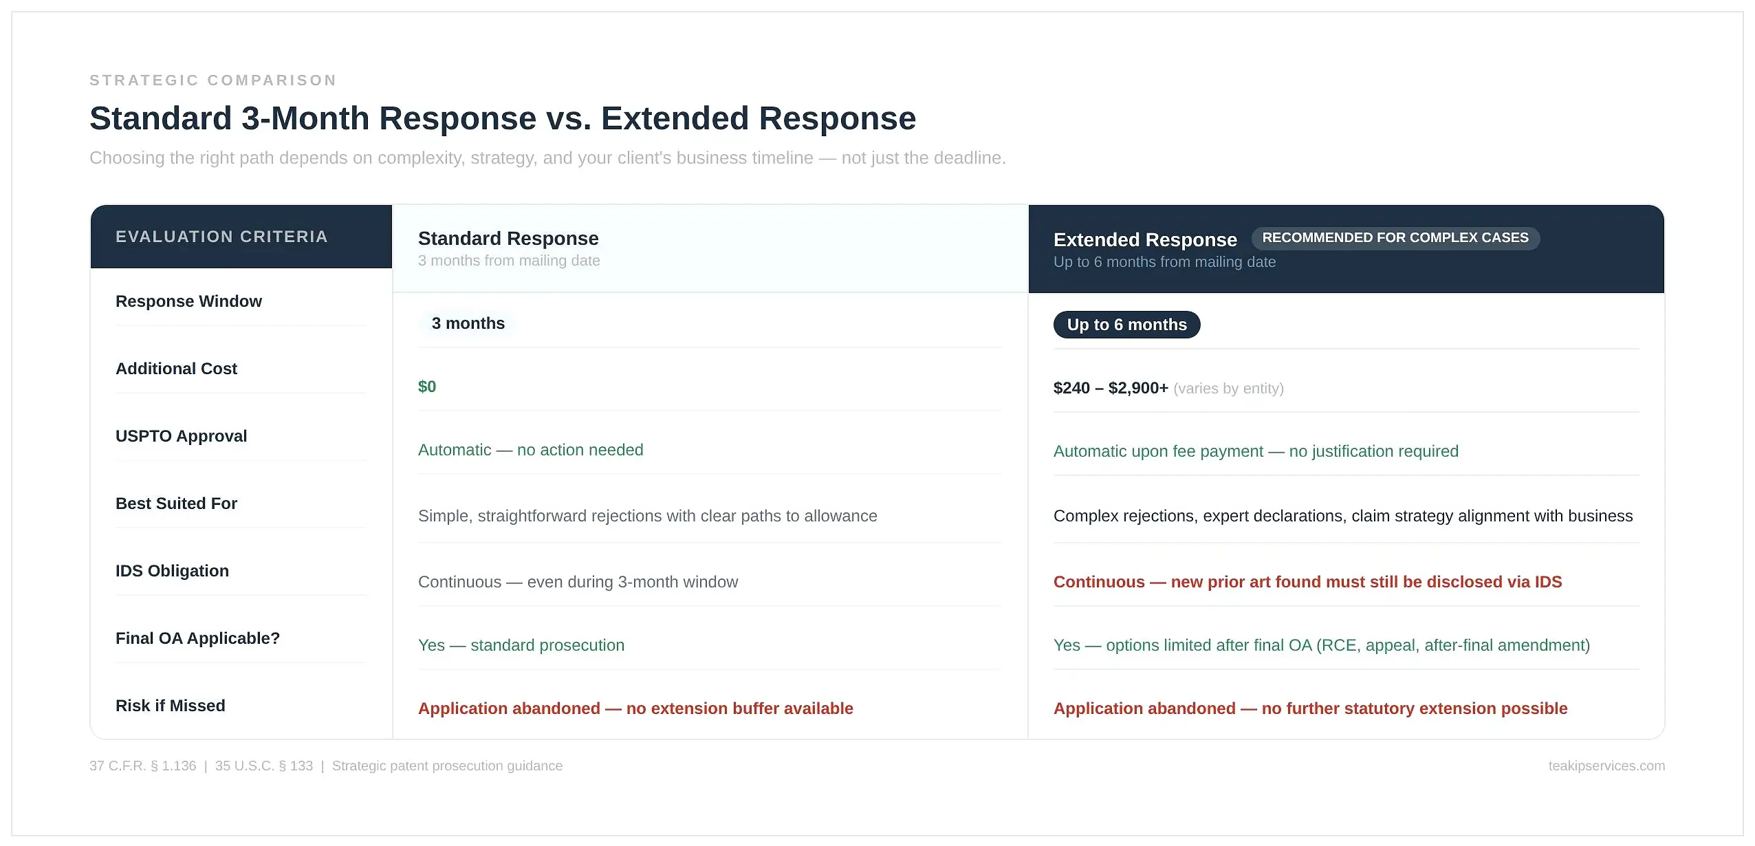1755x846 pixels.
Task: Click the green '$0' cost value
Action: [427, 387]
